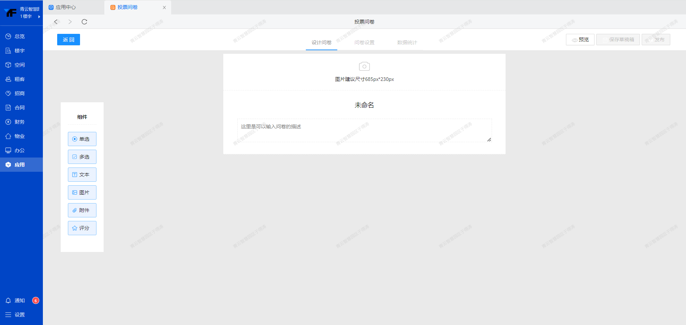The image size is (686, 325).
Task: Switch to the 问卷设置 tab
Action: 364,42
